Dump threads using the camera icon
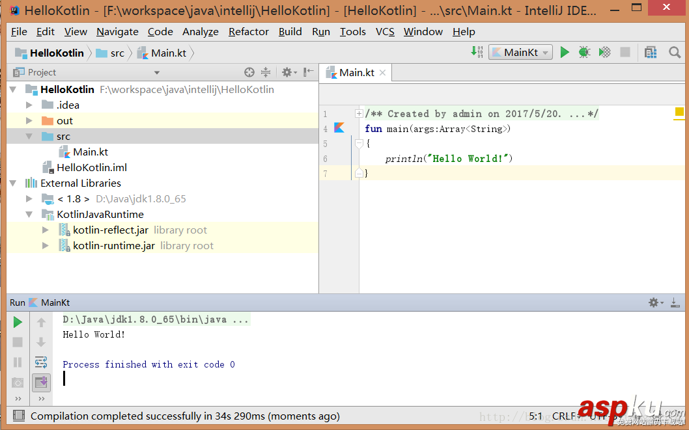 (x=18, y=383)
